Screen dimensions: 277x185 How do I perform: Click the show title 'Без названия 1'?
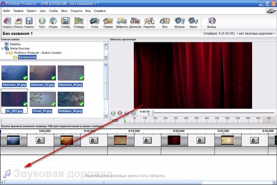coord(18,33)
